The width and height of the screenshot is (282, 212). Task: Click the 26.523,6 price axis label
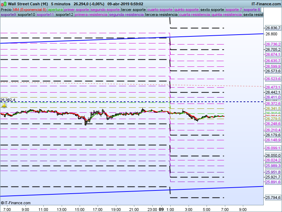click(x=273, y=79)
